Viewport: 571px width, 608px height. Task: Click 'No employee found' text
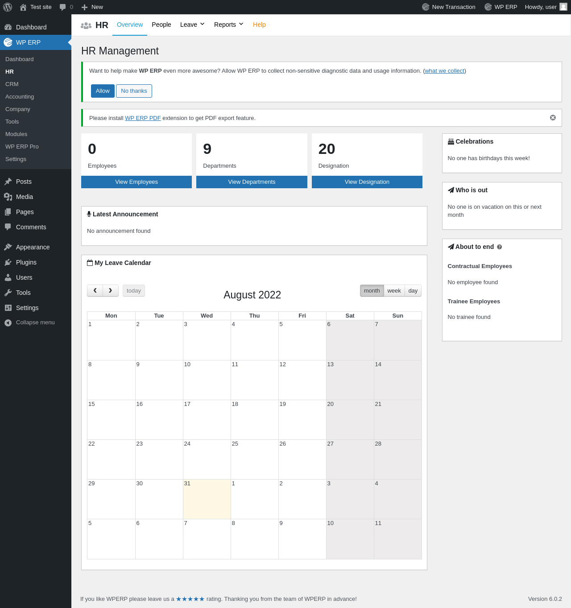click(x=473, y=282)
